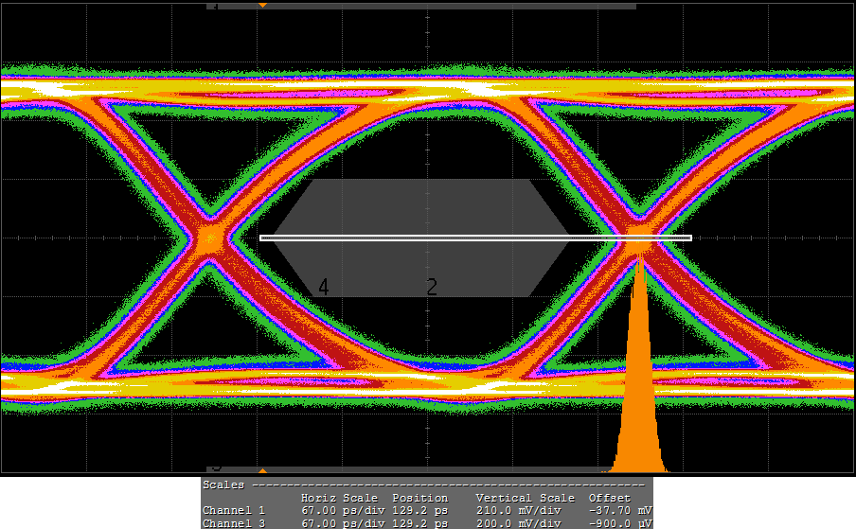Click Channel 1 offset value -37.70 mV
Image resolution: width=856 pixels, height=529 pixels.
620,510
